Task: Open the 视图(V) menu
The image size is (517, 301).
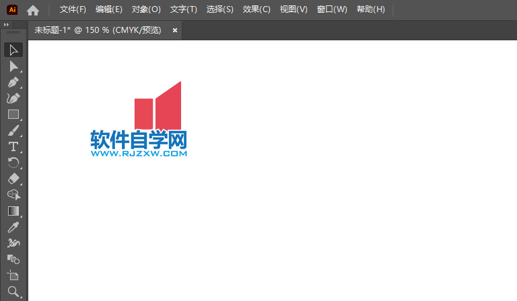Action: pyautogui.click(x=294, y=9)
